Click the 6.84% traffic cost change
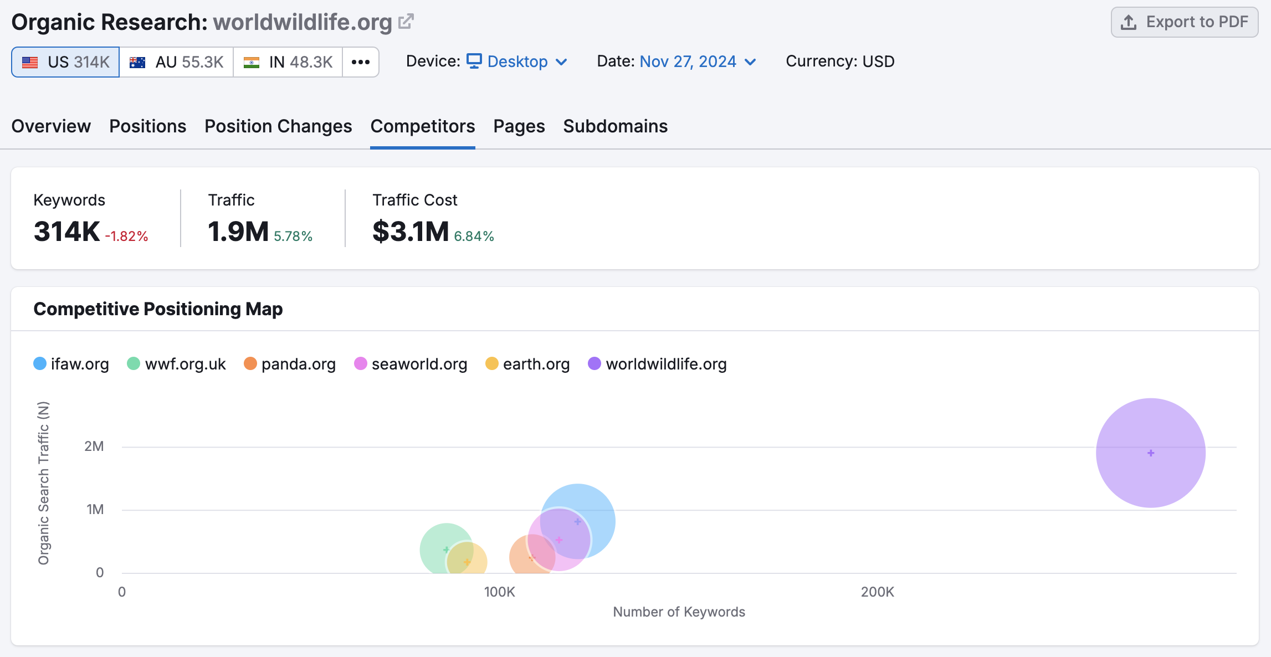This screenshot has width=1271, height=657. pos(474,237)
